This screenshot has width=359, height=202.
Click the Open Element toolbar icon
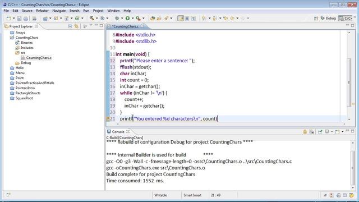[x=153, y=19]
